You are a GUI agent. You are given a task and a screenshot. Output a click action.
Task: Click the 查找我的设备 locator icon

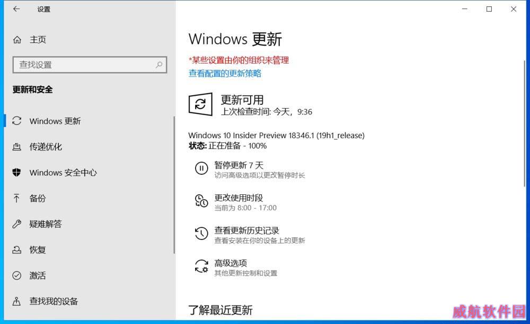coord(16,301)
